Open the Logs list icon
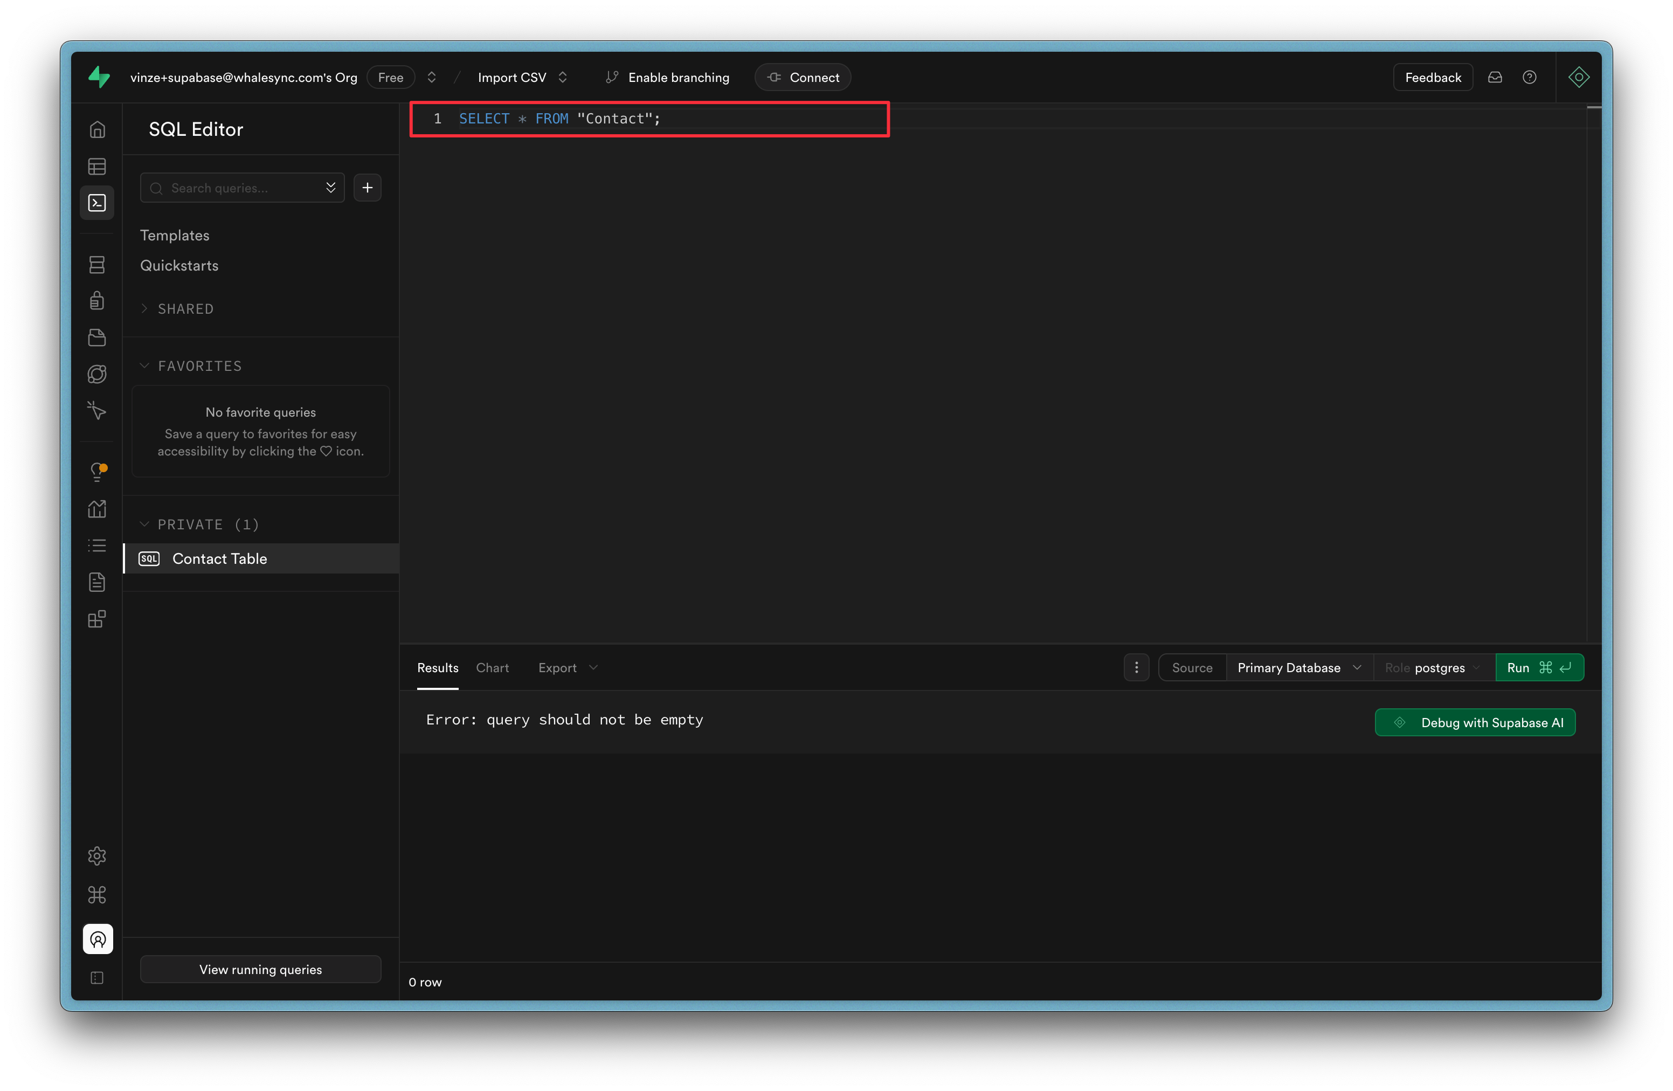The height and width of the screenshot is (1091, 1673). click(97, 545)
